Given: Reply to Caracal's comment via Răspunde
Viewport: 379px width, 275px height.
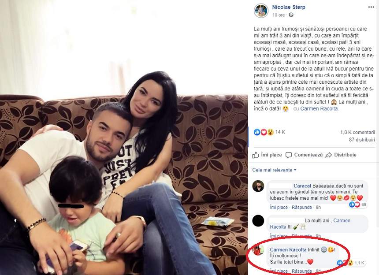Looking at the screenshot, I should 301,207.
